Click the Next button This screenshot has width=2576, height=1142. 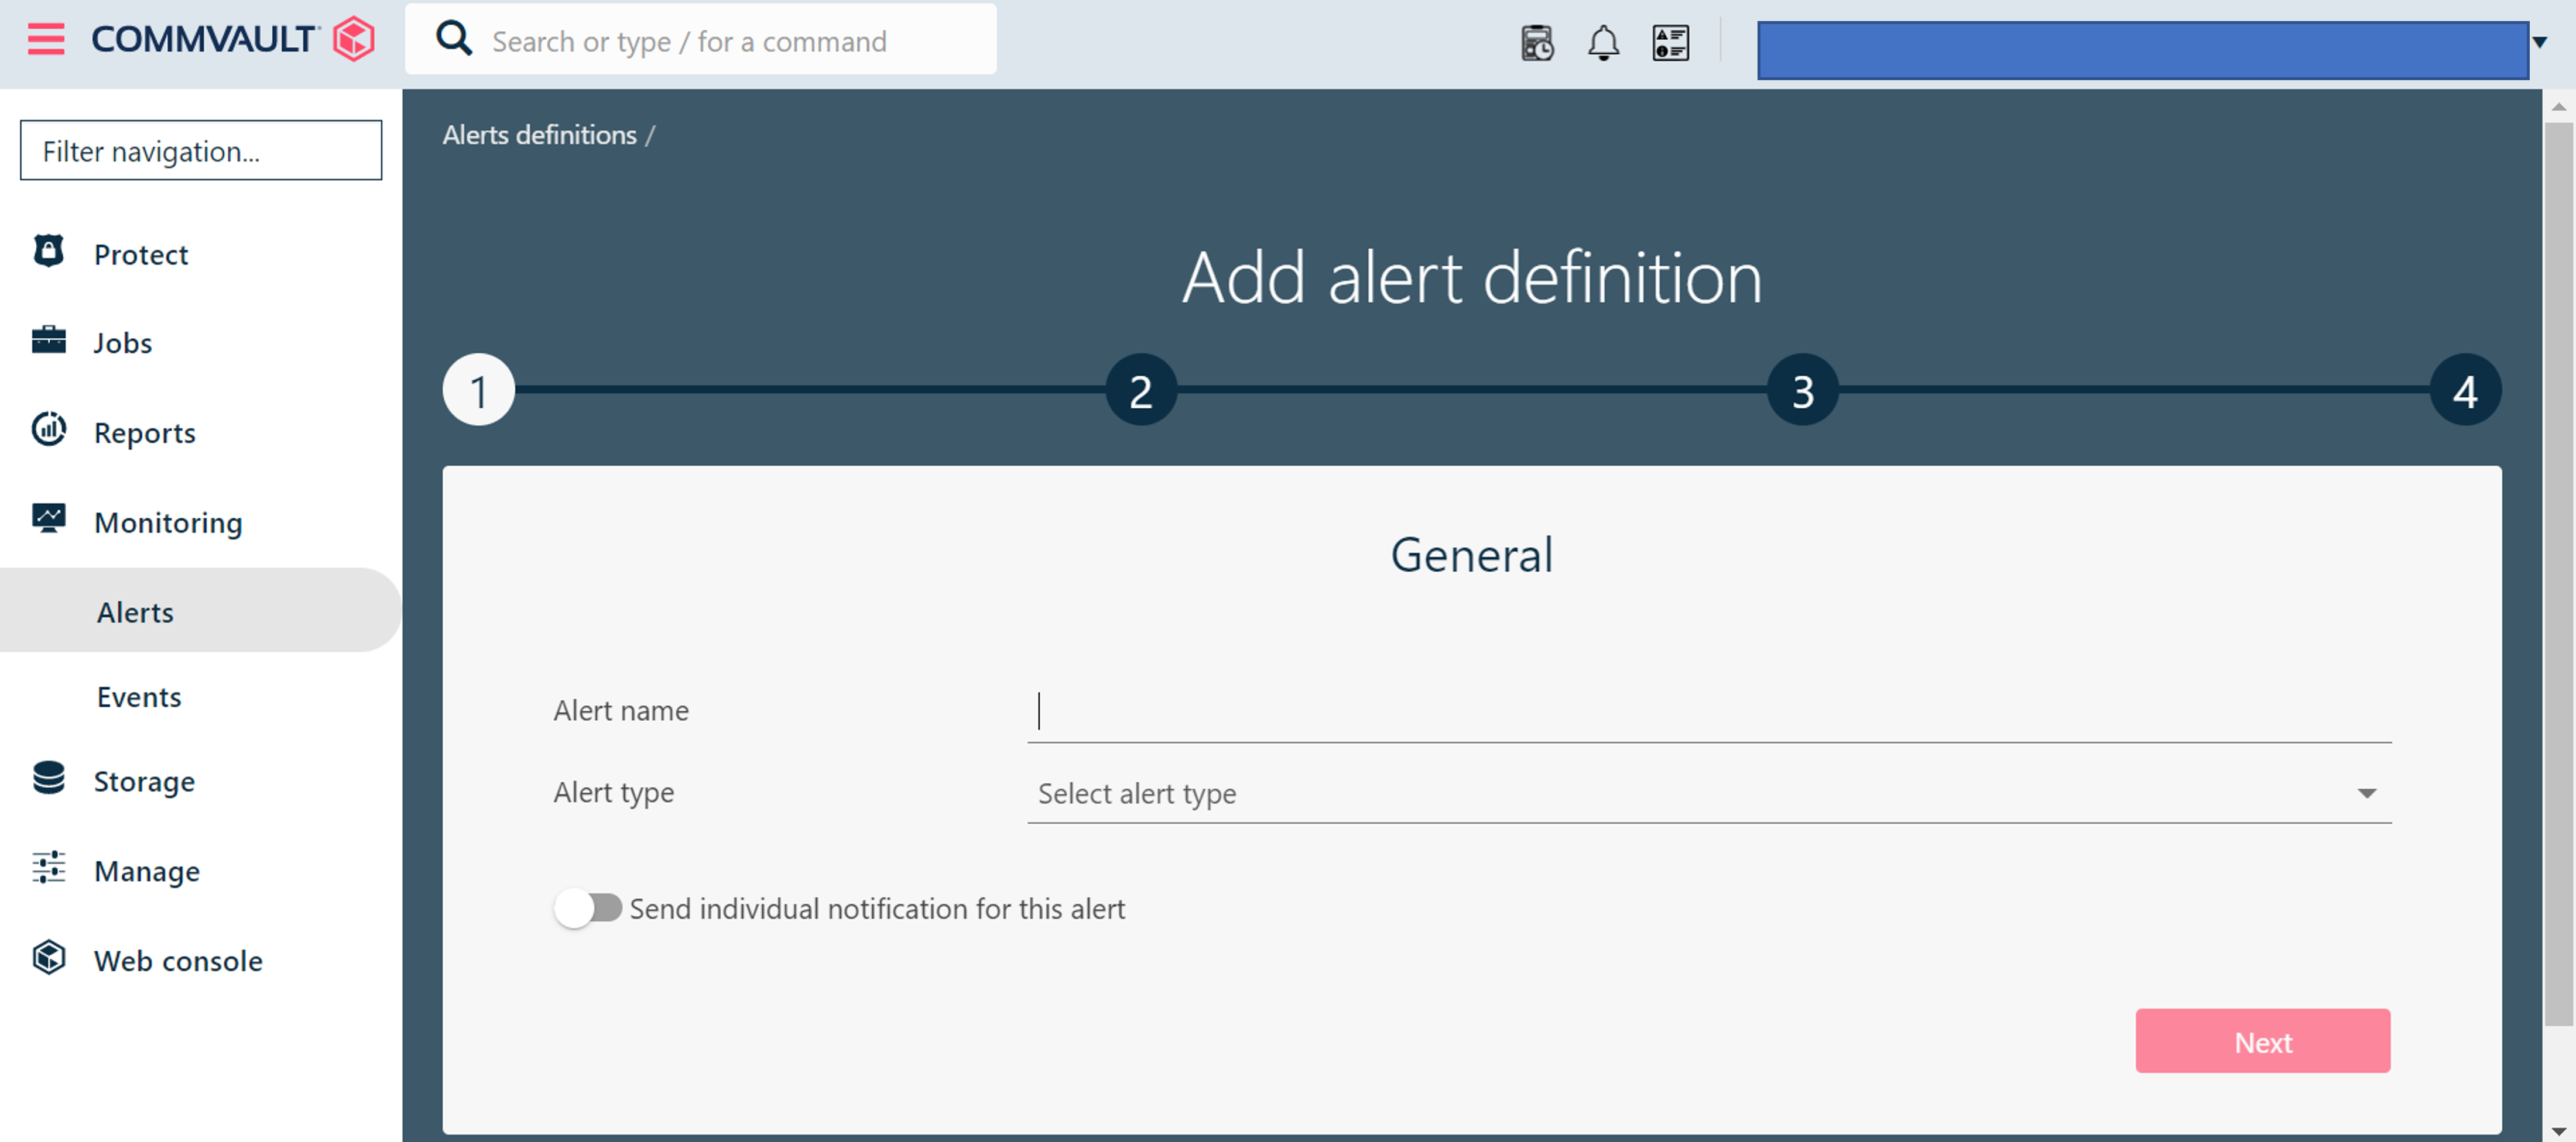2262,1041
